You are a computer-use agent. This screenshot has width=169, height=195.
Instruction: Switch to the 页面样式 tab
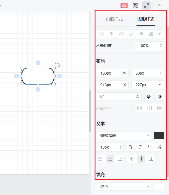(114, 19)
